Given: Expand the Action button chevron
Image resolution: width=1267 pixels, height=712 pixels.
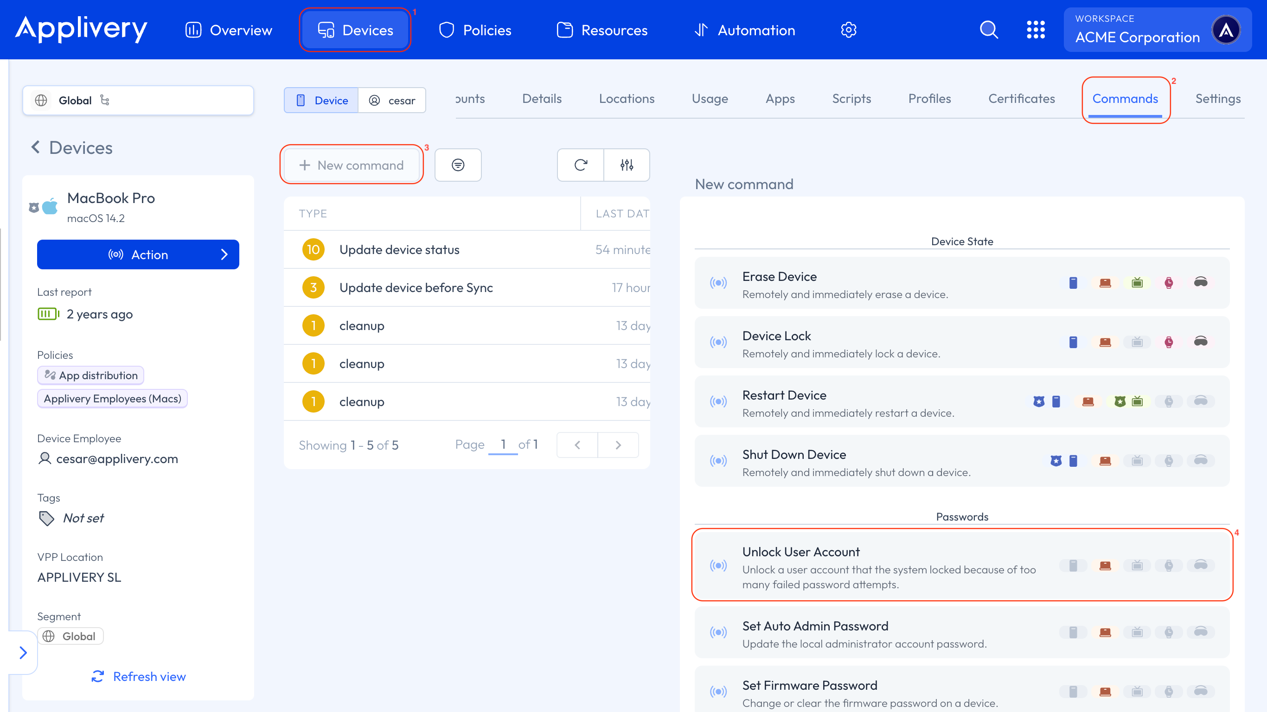Looking at the screenshot, I should [224, 254].
